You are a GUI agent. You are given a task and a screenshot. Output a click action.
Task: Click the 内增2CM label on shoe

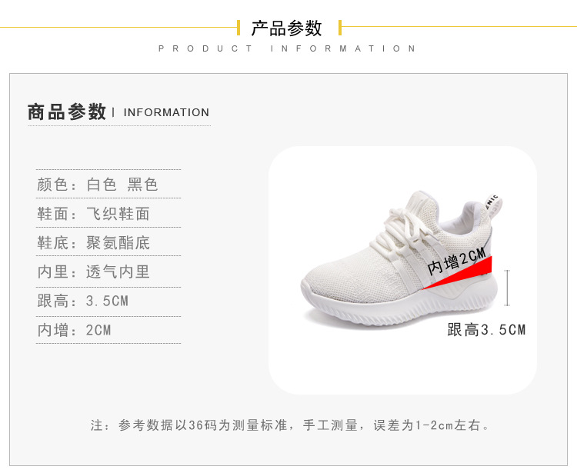457,261
